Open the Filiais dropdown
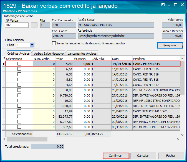The height and width of the screenshot is (162, 187). click(x=32, y=45)
